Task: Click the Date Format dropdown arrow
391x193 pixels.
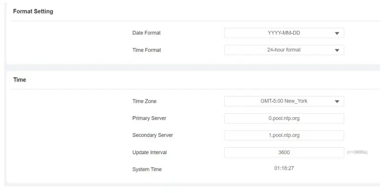Action: (x=337, y=33)
